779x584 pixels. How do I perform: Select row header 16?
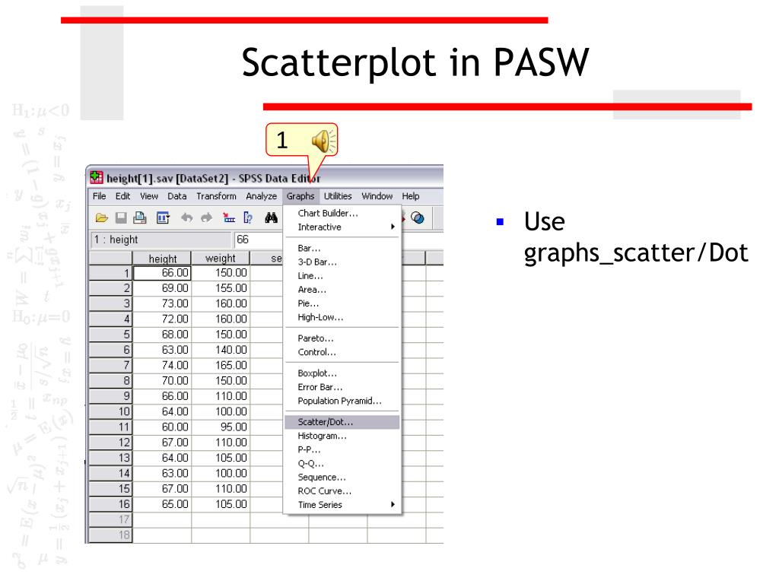point(111,504)
